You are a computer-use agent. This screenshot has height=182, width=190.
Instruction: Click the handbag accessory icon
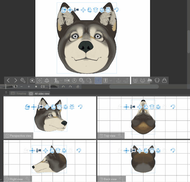[x=164, y=80]
